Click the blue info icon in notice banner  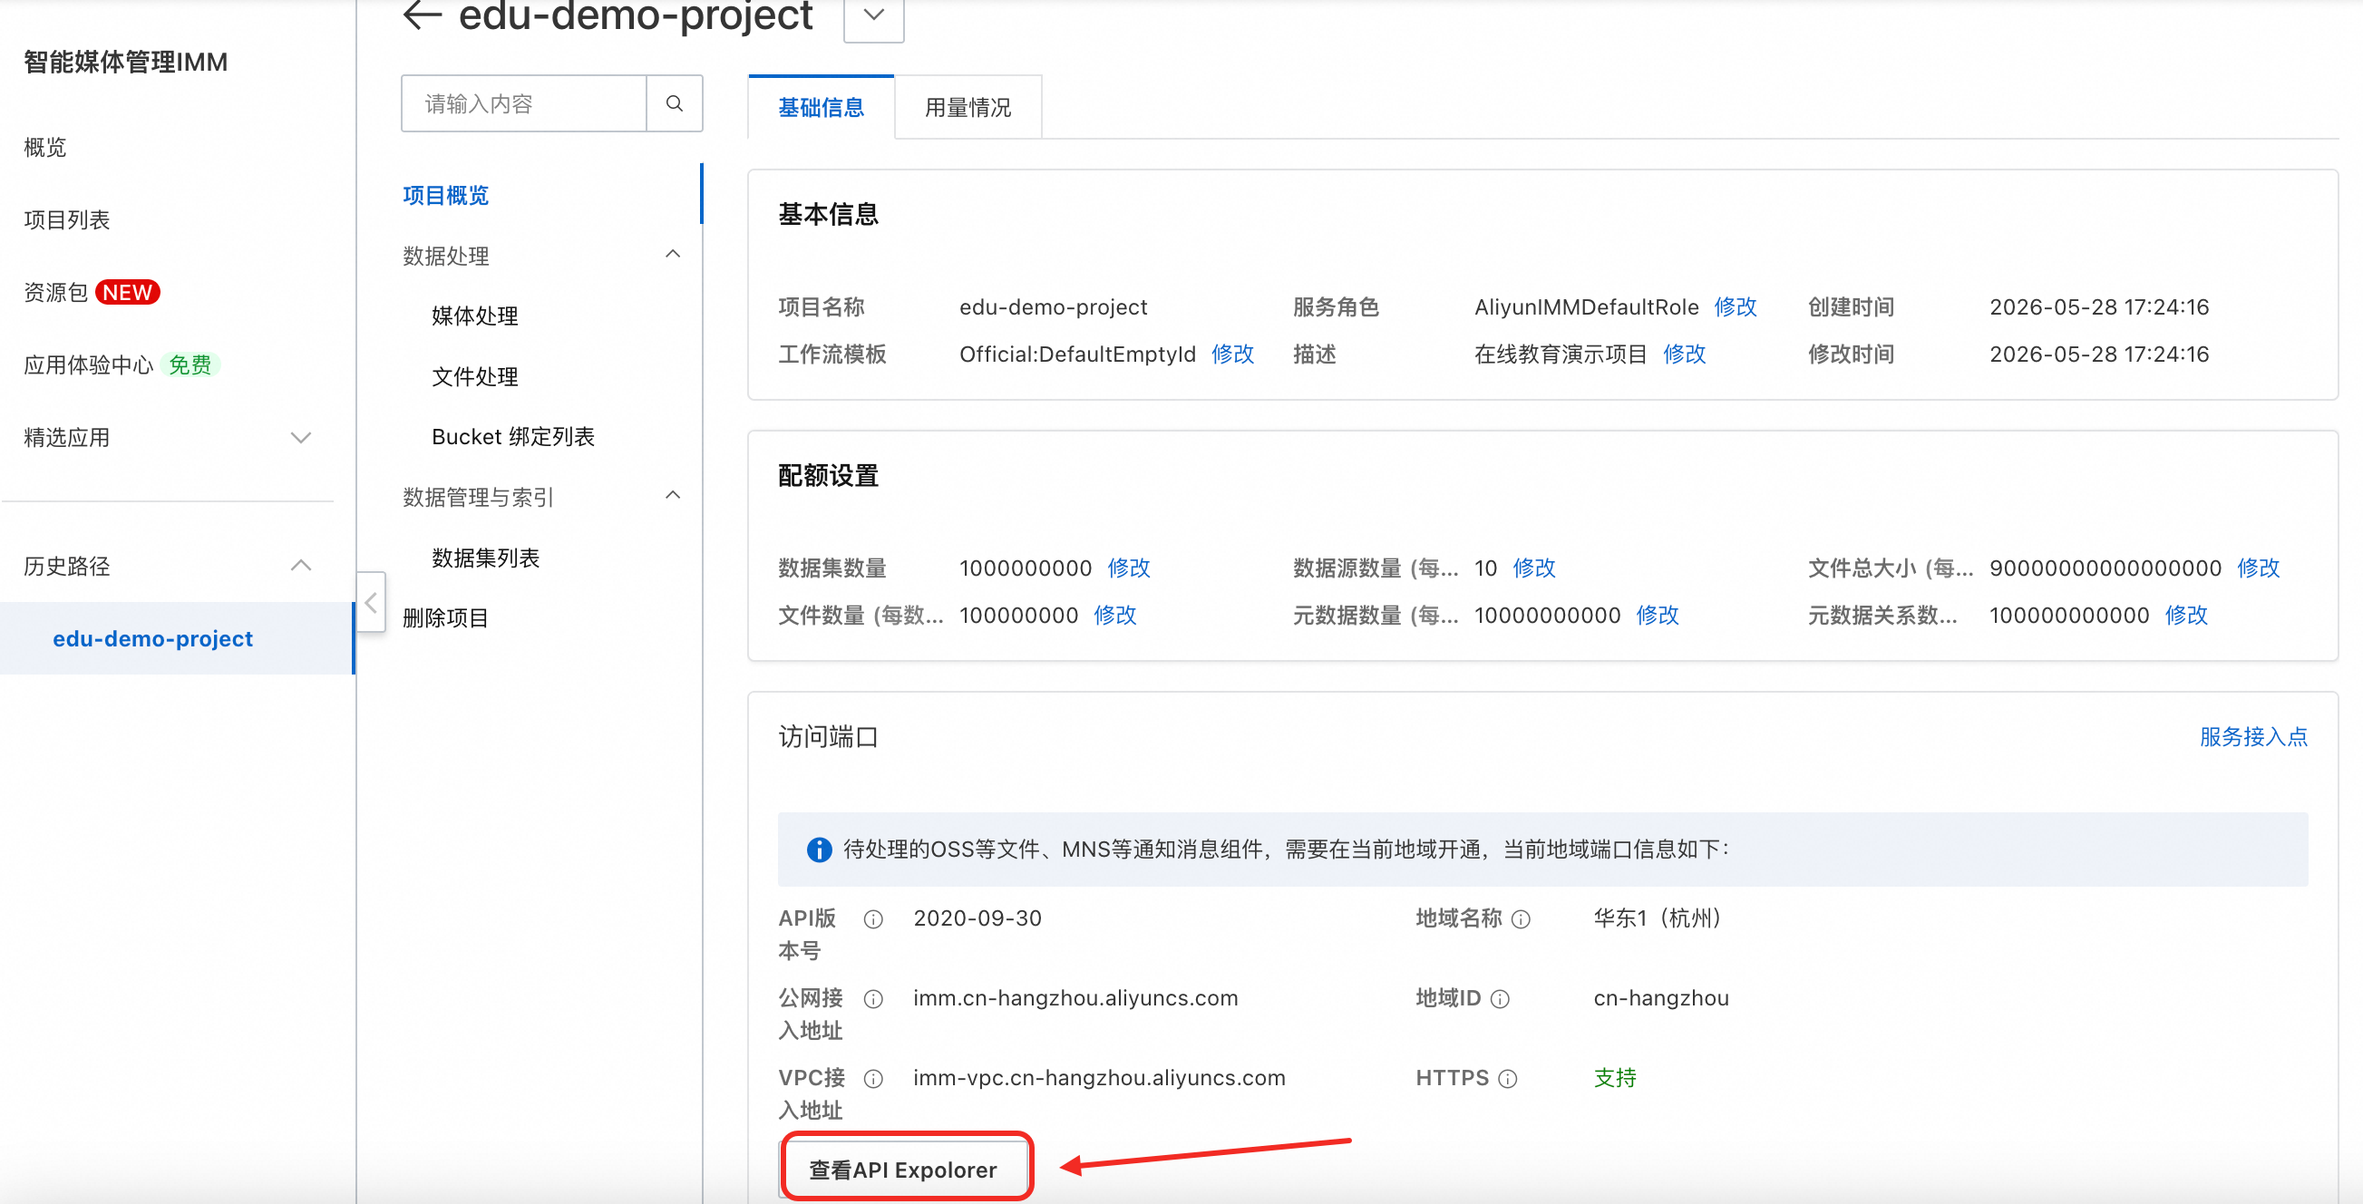tap(819, 850)
